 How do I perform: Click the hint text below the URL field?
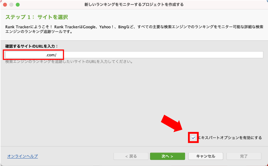(69, 61)
